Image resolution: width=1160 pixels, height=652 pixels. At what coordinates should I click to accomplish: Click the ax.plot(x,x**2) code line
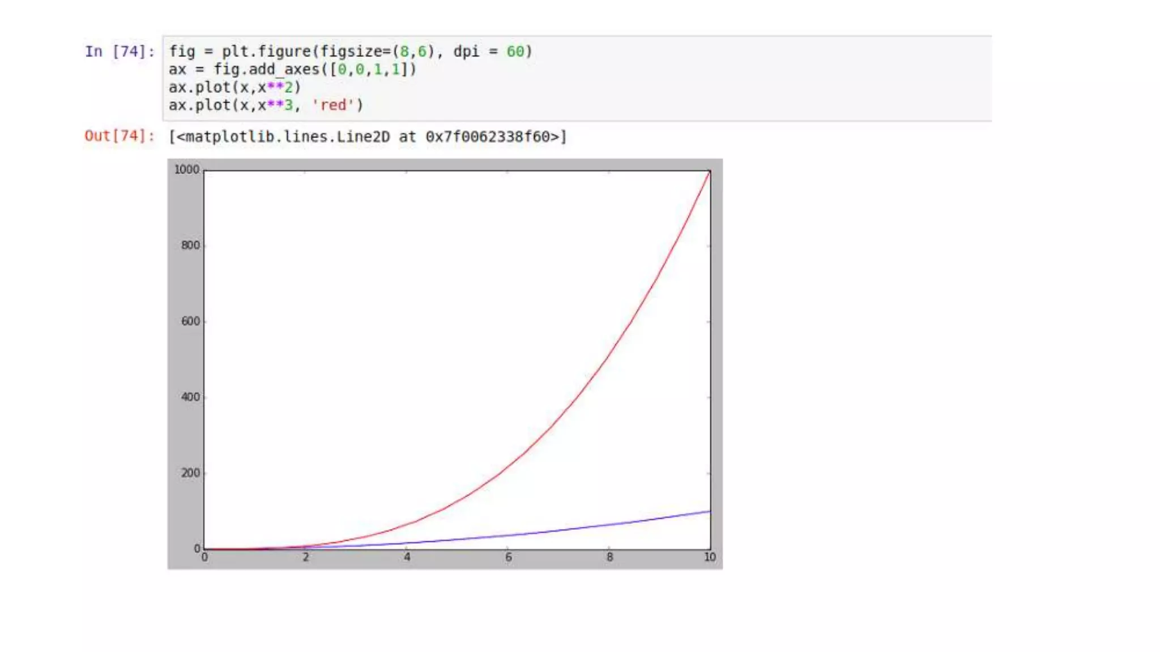pos(234,87)
